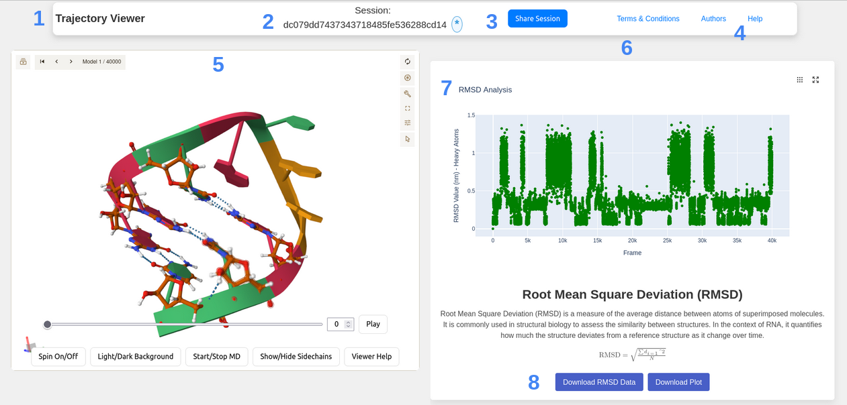Reset the viewer camera
This screenshot has height=405, width=847.
(x=407, y=62)
